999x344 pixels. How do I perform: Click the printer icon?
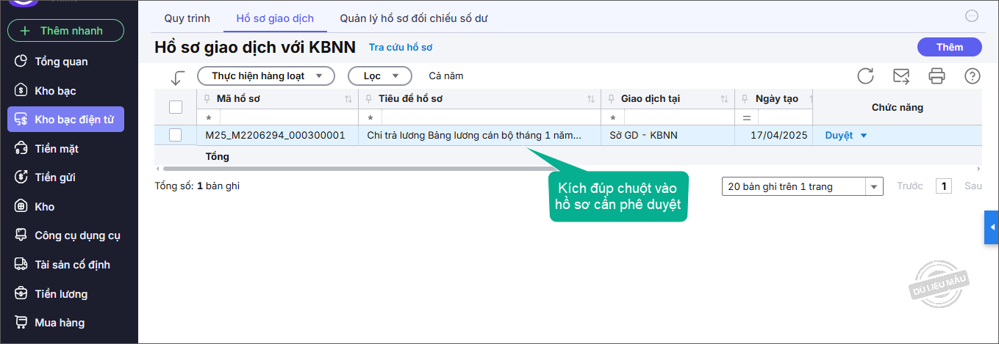937,76
